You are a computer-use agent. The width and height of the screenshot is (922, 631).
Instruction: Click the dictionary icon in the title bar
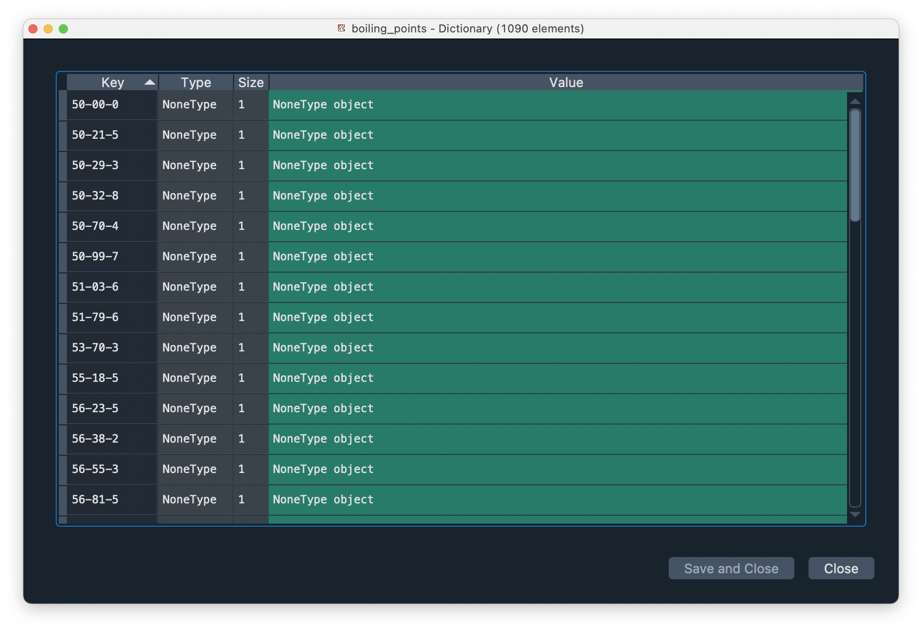click(341, 28)
